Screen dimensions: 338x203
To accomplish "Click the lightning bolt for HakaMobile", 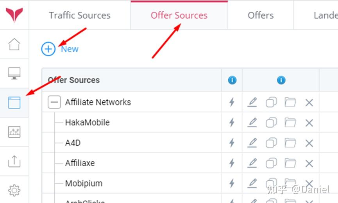I will (232, 123).
